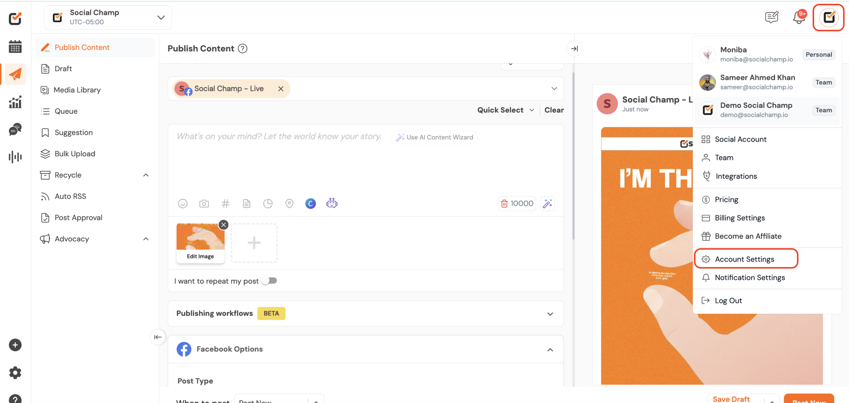
Task: Click the robot AI assistant icon
Action: click(332, 203)
